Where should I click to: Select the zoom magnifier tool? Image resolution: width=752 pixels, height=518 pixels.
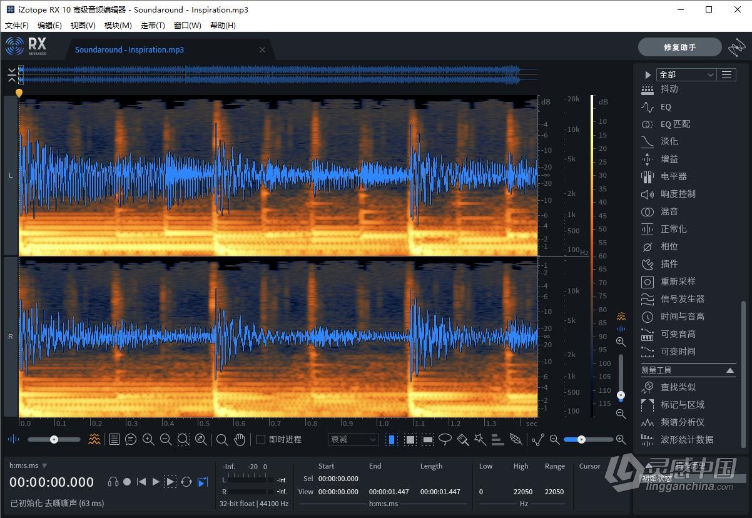pyautogui.click(x=222, y=440)
